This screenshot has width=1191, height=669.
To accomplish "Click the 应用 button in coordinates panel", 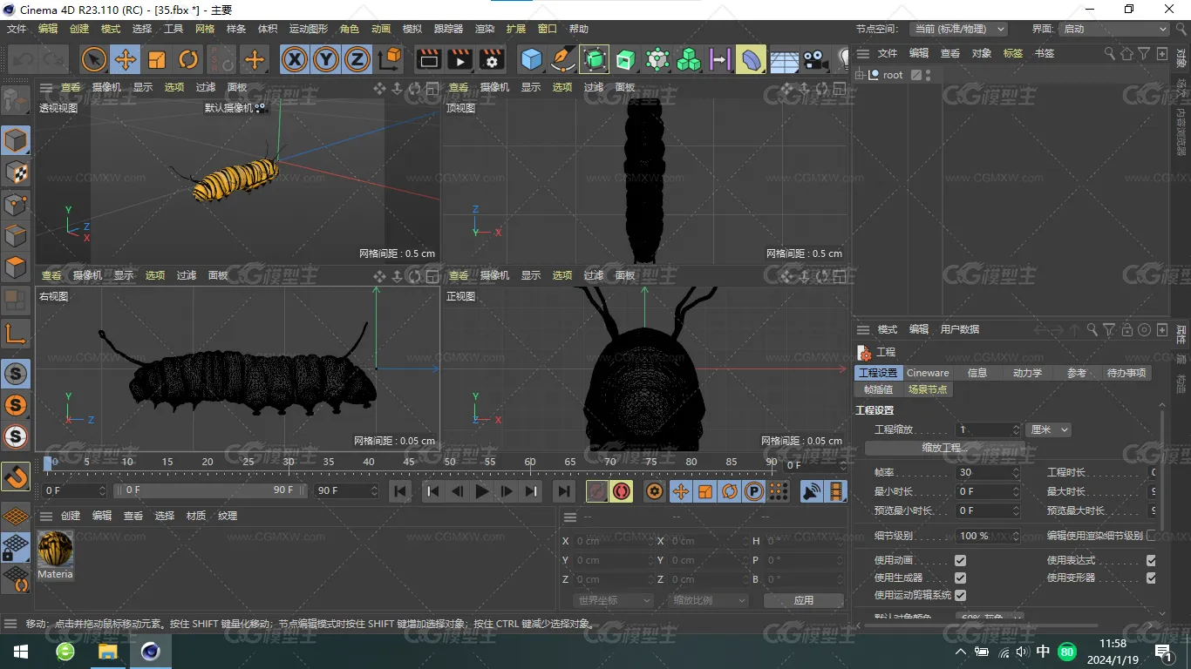I will point(803,600).
